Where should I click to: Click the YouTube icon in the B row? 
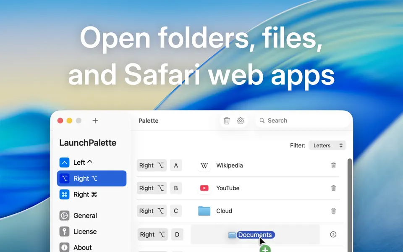[x=204, y=188]
